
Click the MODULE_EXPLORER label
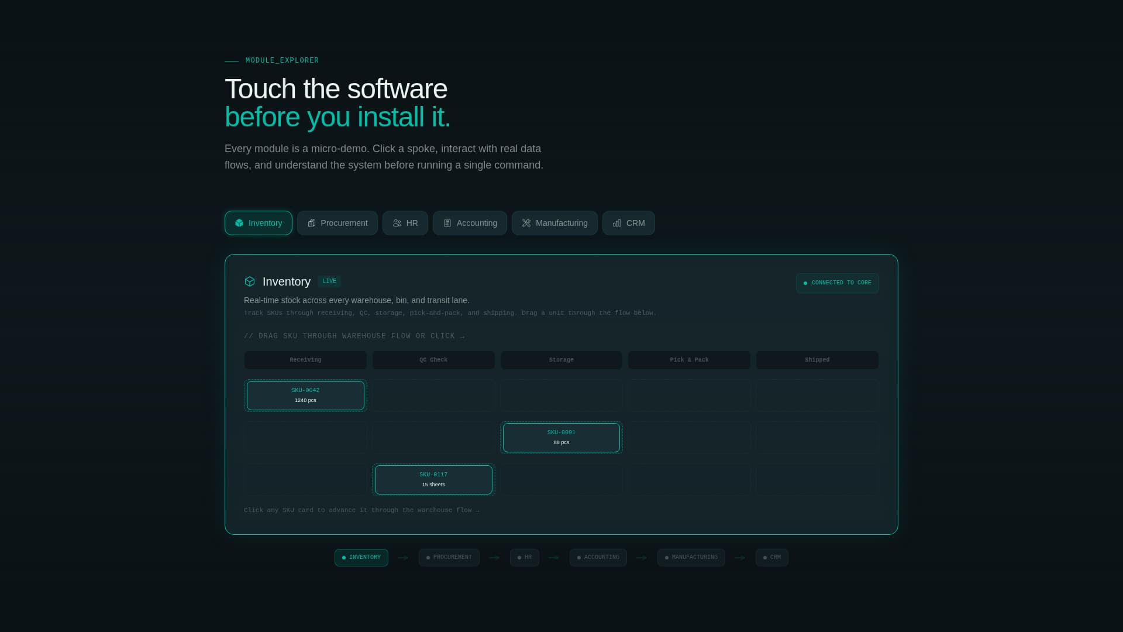click(283, 60)
